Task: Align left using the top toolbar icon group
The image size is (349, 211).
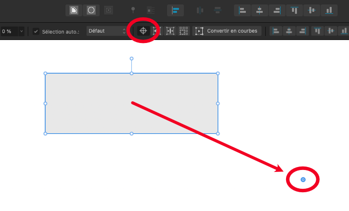Action: pos(242,10)
